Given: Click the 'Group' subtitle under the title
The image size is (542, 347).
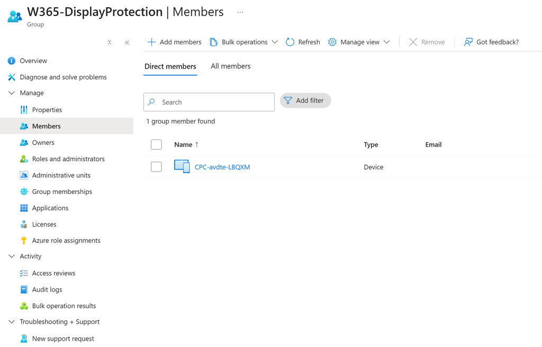Looking at the screenshot, I should 35,24.
